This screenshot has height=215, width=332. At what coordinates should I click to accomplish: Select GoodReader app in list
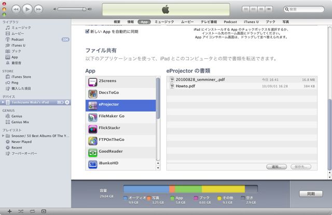tap(121, 153)
